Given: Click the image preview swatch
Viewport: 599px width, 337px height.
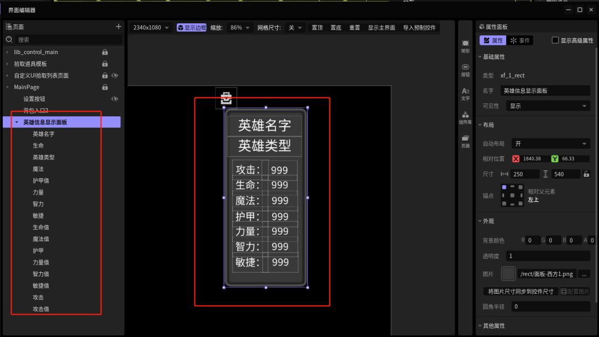Looking at the screenshot, I should [508, 274].
